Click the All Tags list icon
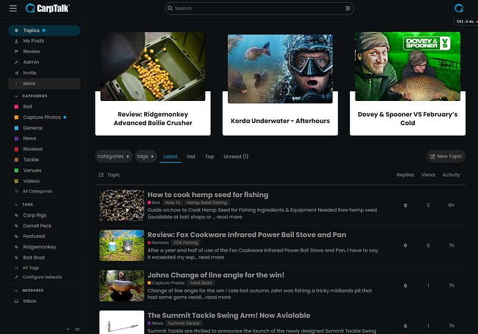The image size is (478, 334). (17, 268)
